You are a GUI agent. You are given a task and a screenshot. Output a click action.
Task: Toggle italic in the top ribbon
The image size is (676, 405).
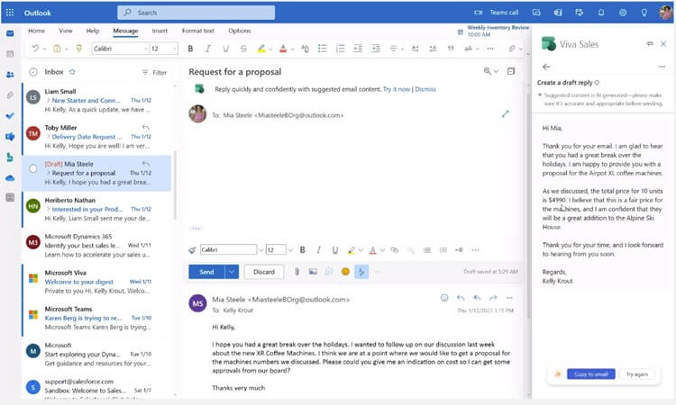[x=208, y=49]
